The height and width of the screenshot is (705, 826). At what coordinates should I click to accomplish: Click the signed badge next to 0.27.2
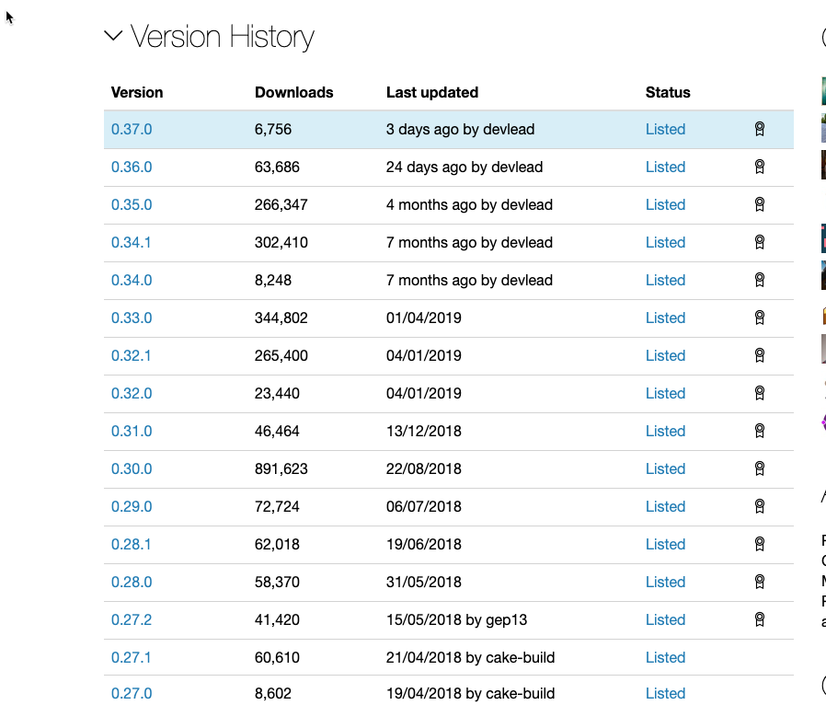[759, 619]
